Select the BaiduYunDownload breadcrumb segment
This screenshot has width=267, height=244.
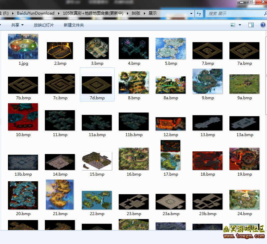(36, 13)
